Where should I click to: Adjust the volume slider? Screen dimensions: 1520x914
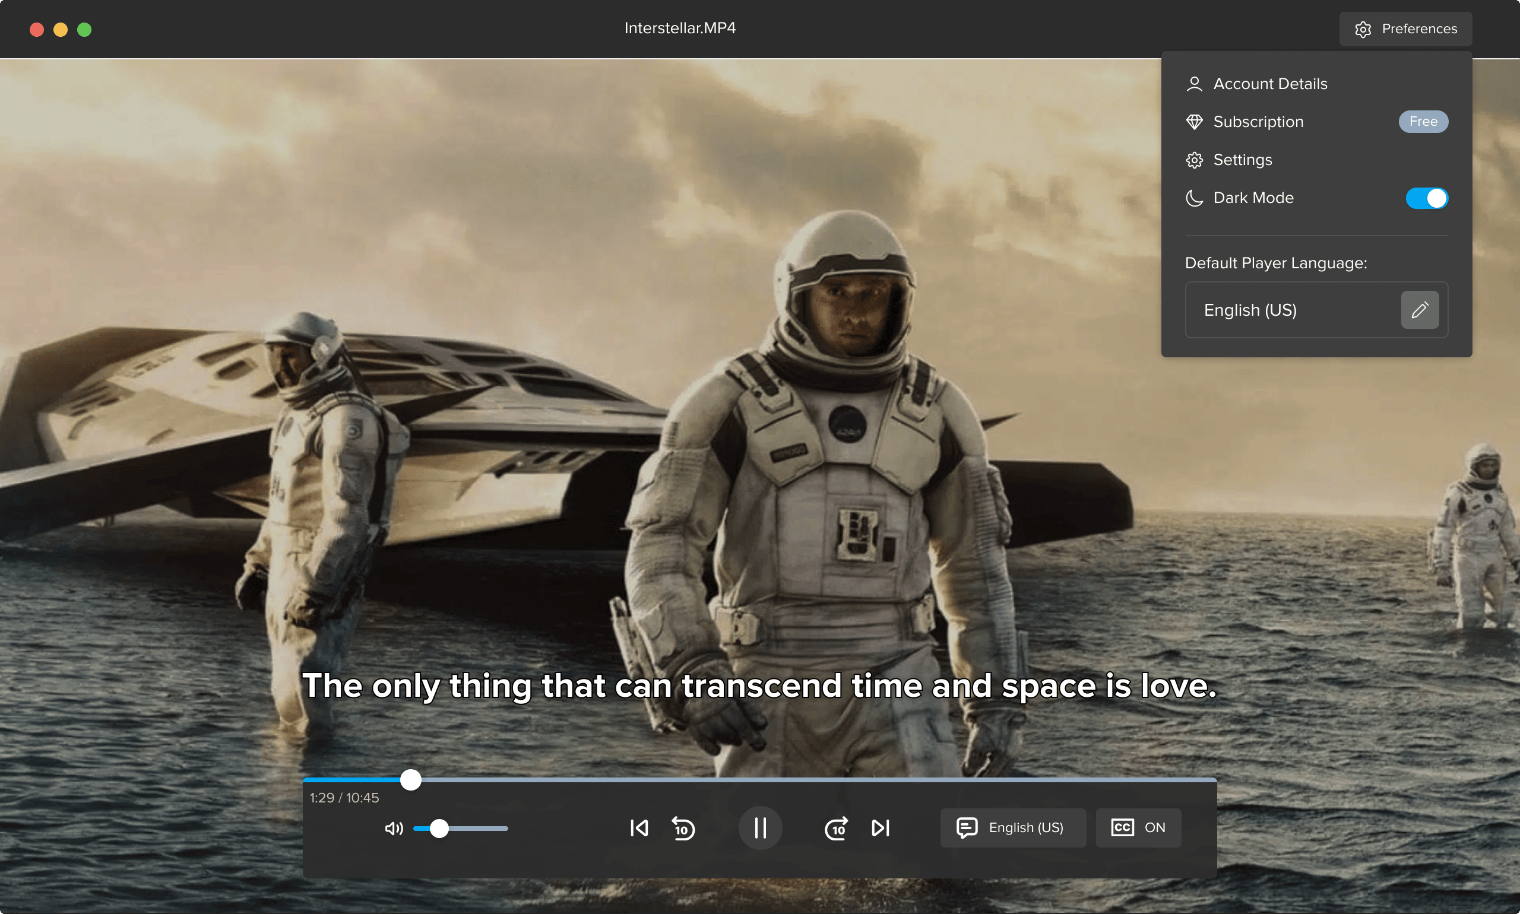click(461, 829)
